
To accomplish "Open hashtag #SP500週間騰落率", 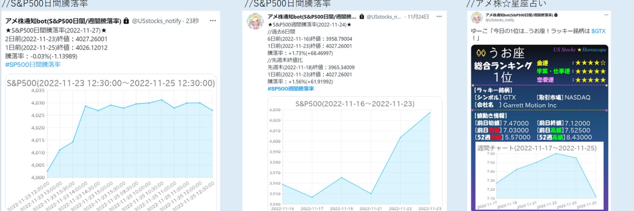I will tap(291, 89).
